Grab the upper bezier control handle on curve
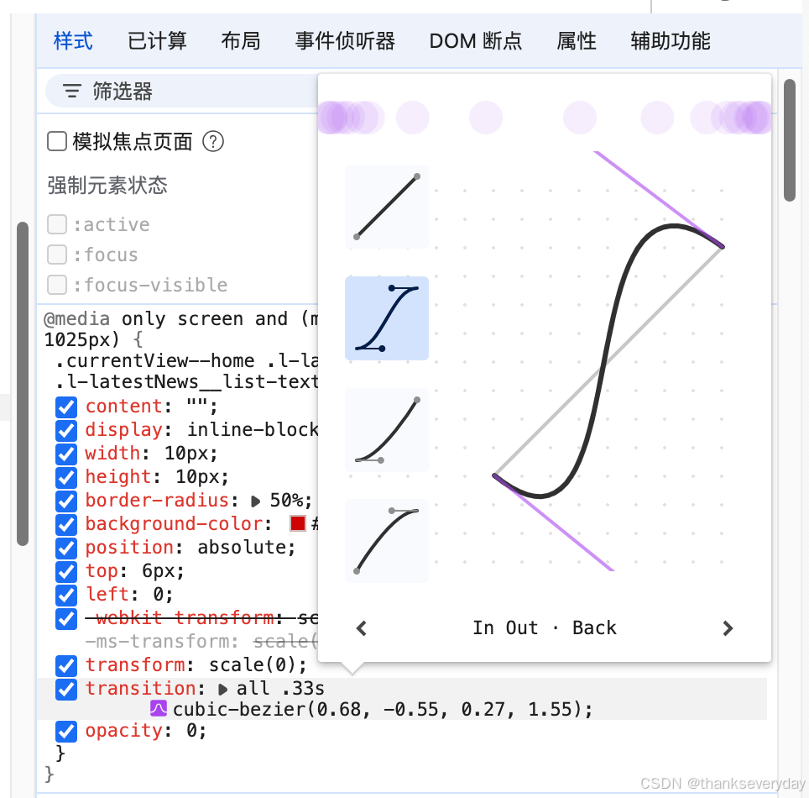The height and width of the screenshot is (798, 809). (598, 154)
